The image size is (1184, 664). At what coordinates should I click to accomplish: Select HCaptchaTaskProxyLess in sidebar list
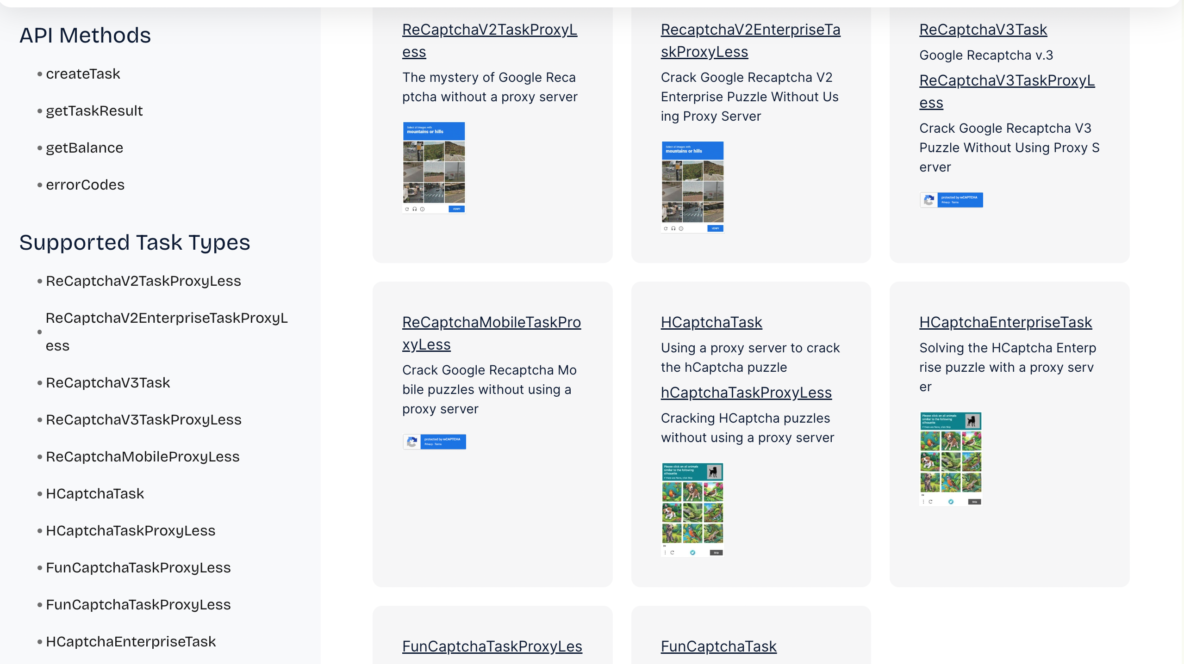[131, 531]
